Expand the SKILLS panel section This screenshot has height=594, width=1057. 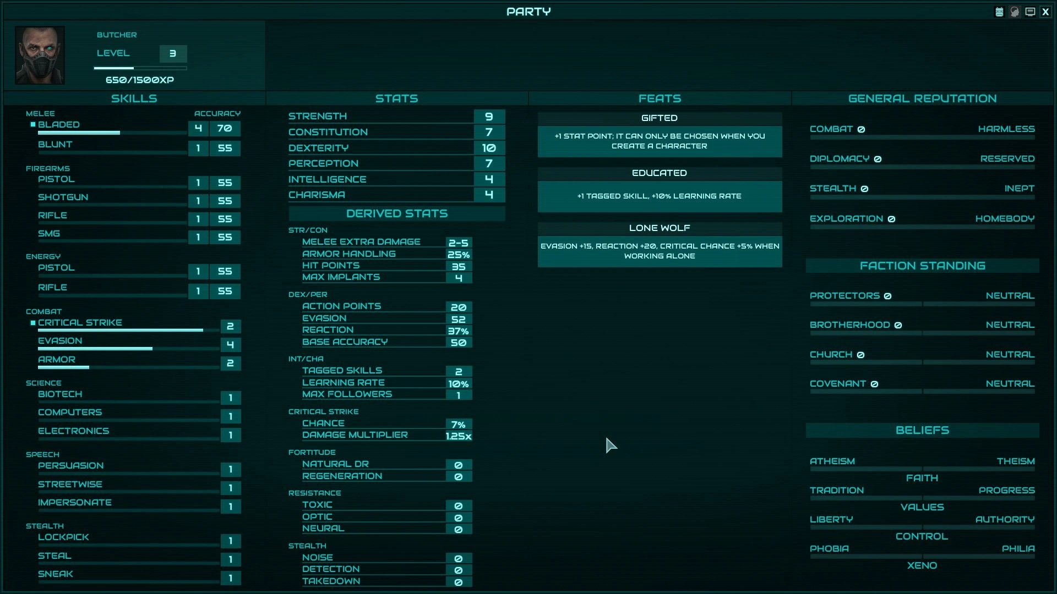[x=134, y=98]
